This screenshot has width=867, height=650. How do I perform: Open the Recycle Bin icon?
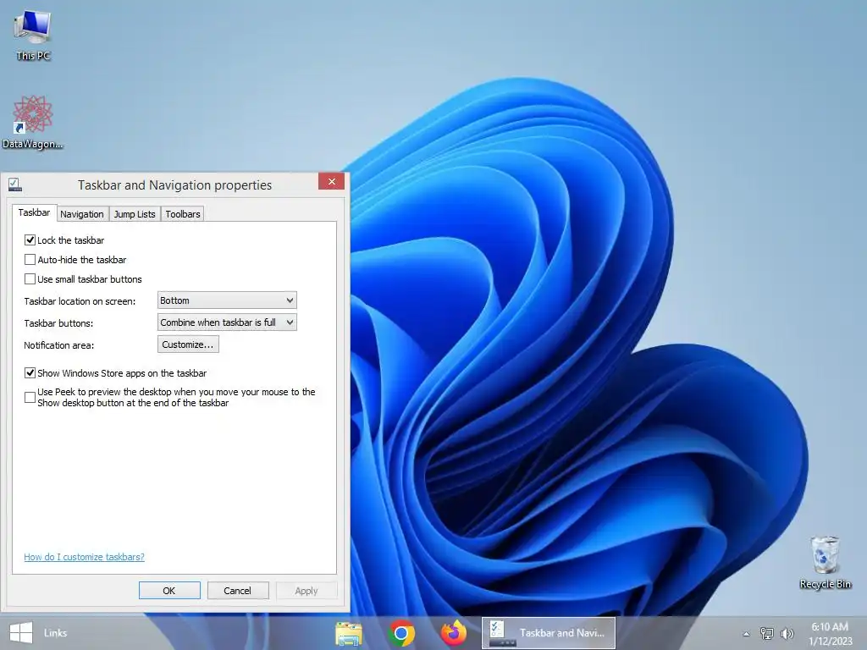coord(825,562)
